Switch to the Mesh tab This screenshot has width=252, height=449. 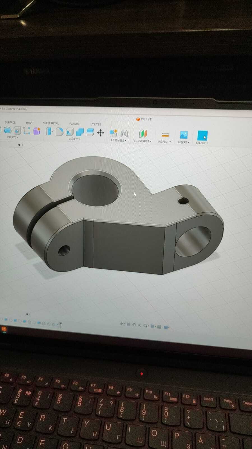(x=29, y=123)
